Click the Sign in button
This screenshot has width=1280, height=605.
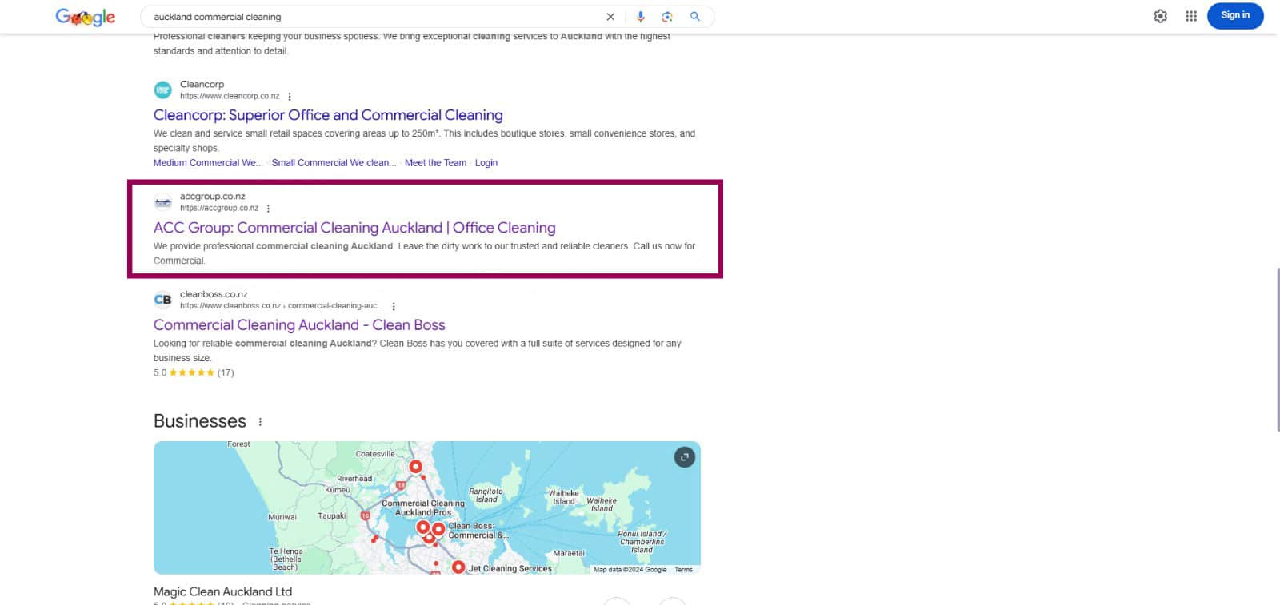[x=1235, y=15]
